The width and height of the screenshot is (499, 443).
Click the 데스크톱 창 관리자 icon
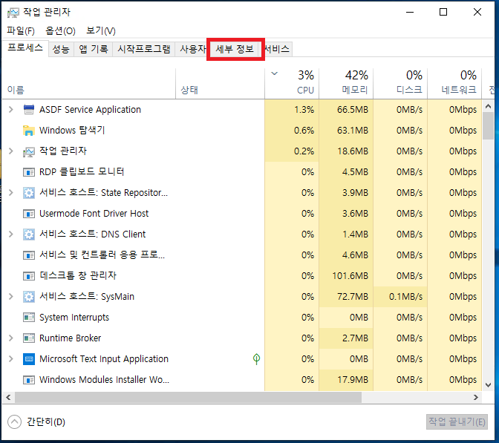[x=29, y=276]
